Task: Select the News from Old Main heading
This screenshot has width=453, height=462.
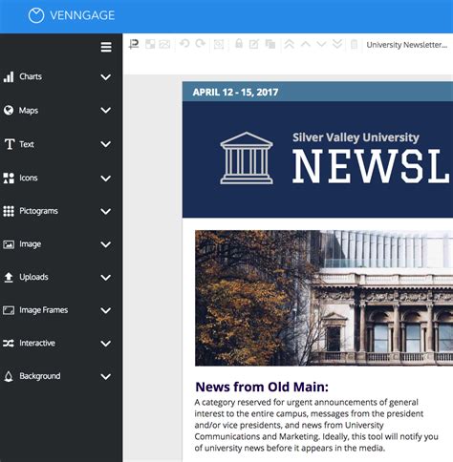Action: [x=262, y=387]
